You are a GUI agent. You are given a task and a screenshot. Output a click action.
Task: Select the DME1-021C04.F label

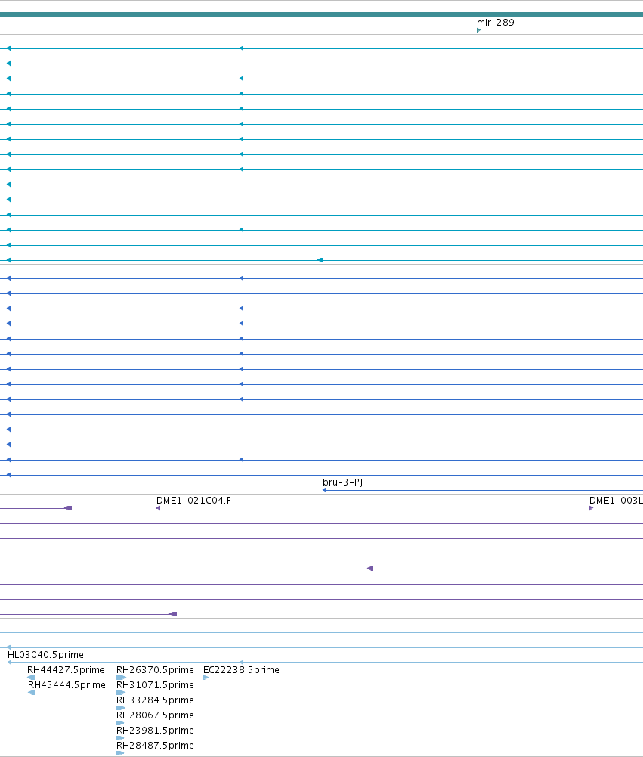(x=193, y=500)
